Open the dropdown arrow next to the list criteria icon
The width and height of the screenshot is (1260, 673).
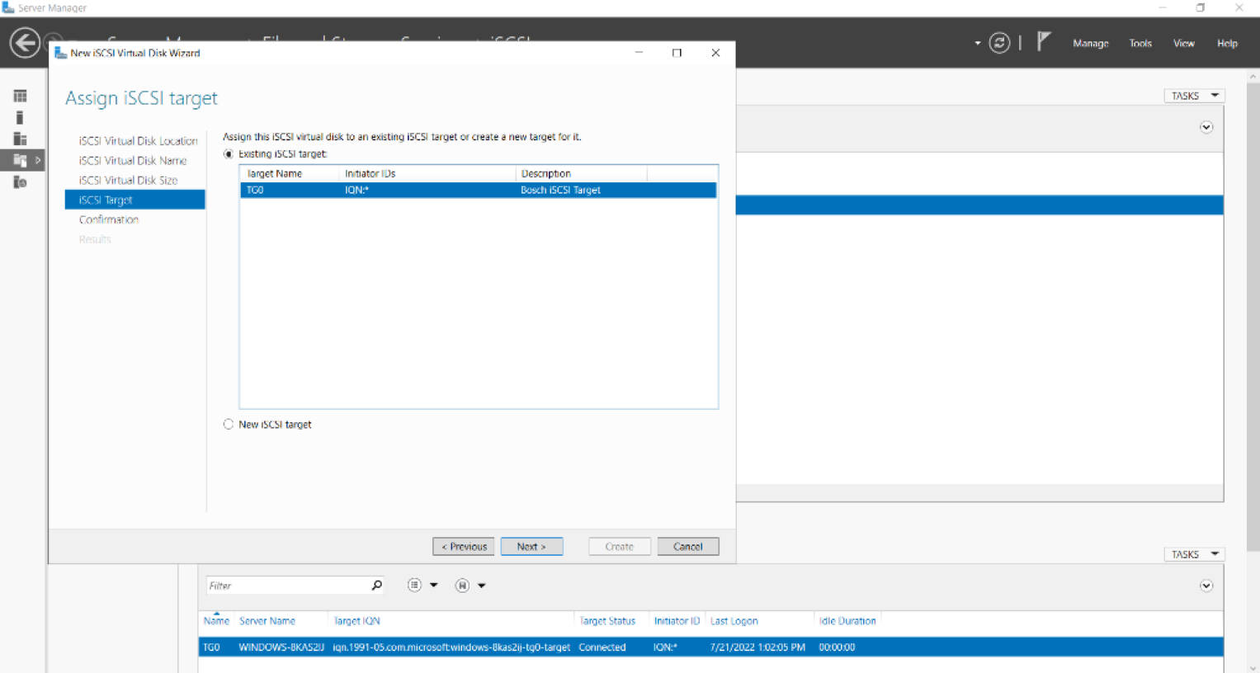(x=434, y=586)
